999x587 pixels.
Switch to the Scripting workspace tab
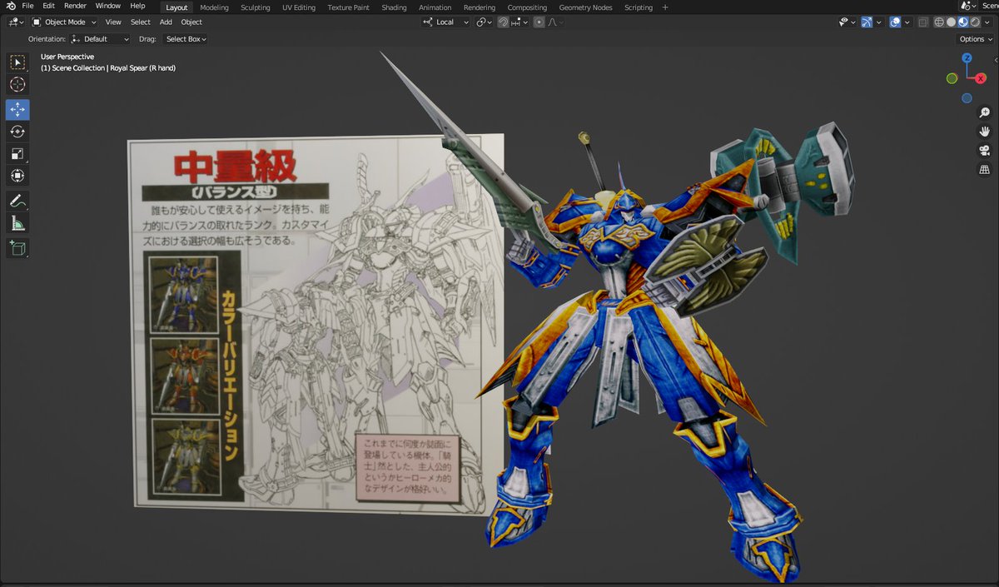(x=639, y=7)
